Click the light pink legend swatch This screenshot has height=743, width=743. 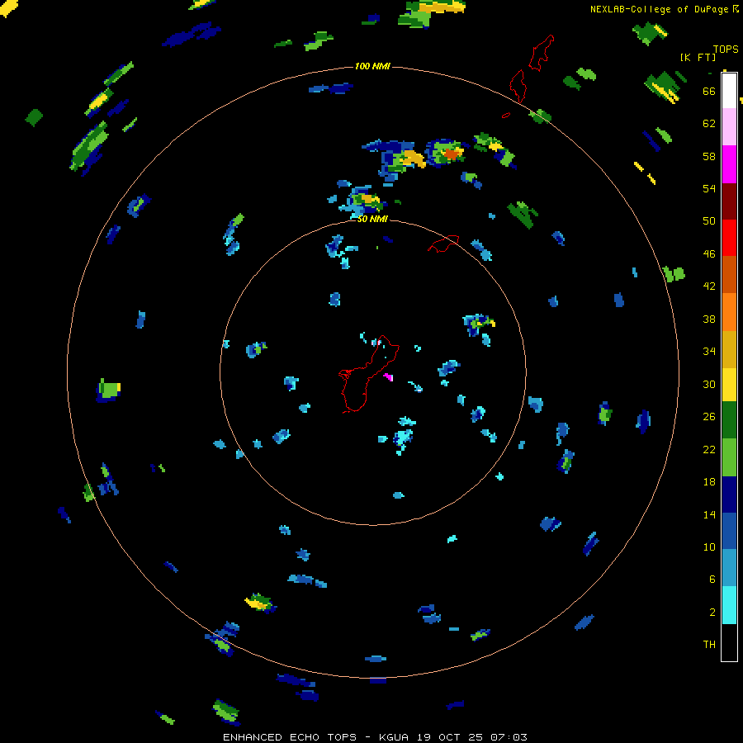729,126
